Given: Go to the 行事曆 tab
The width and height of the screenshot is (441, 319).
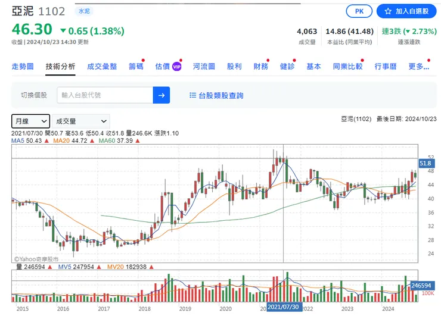Looking at the screenshot, I should coord(386,67).
